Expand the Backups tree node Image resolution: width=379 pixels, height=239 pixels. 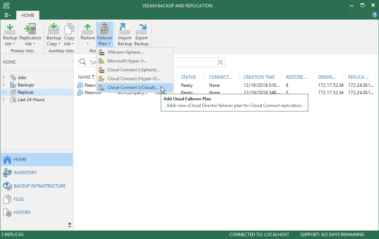coord(4,85)
